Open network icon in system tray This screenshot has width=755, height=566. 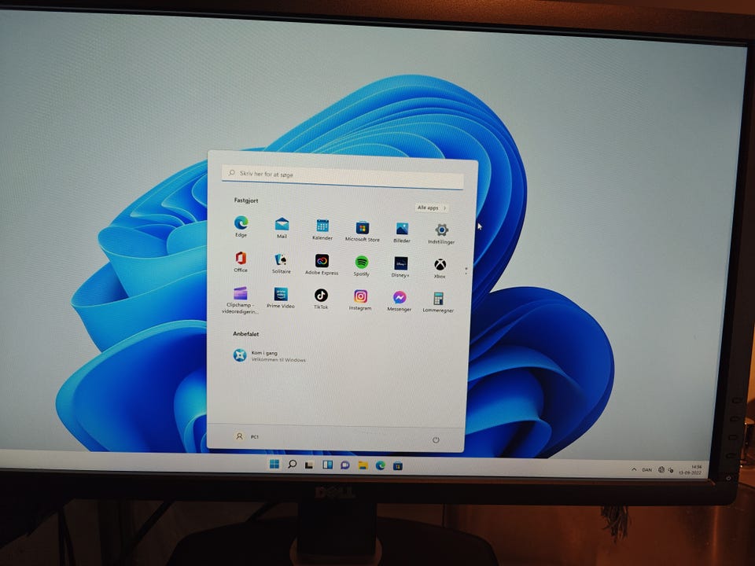(x=661, y=470)
